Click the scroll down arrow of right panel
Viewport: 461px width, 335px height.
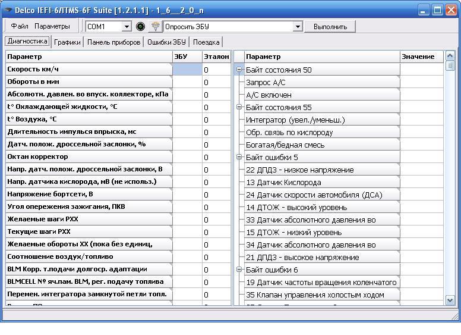click(450, 300)
